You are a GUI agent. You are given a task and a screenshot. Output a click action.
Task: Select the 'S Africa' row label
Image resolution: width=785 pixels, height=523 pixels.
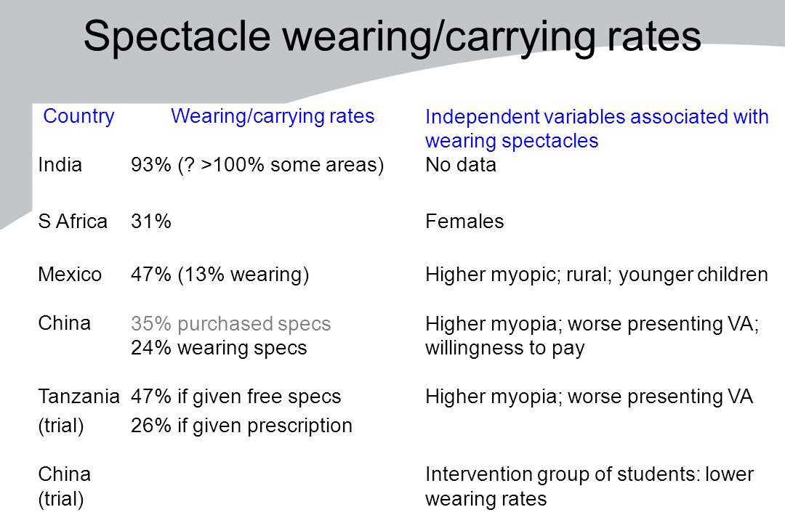point(73,222)
